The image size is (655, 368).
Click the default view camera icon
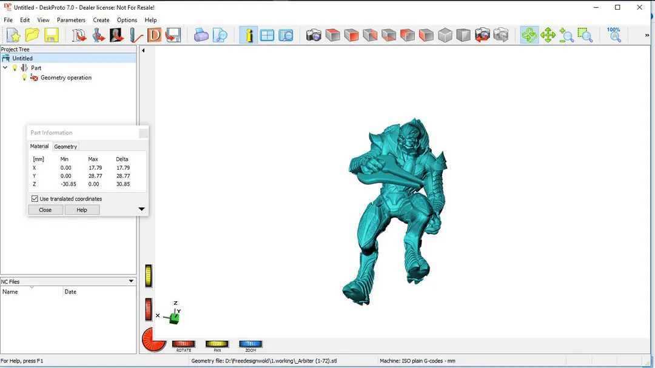pyautogui.click(x=314, y=35)
